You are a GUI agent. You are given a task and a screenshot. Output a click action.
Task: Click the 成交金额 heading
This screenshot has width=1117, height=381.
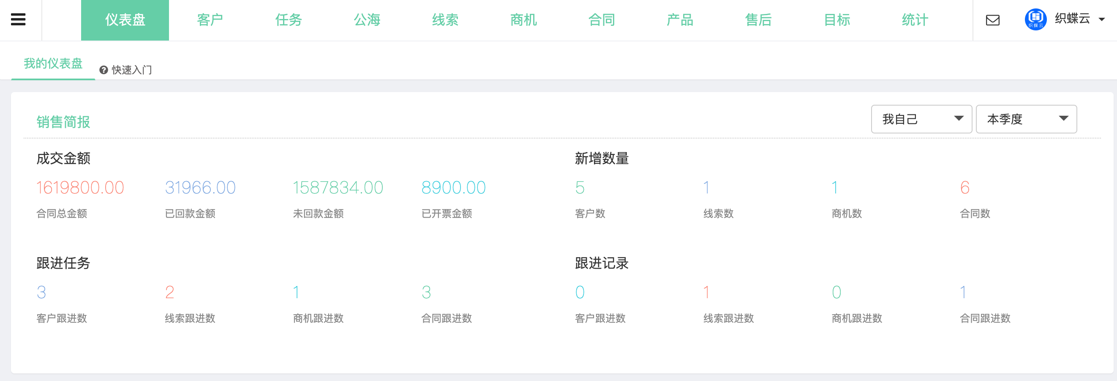[x=63, y=158]
